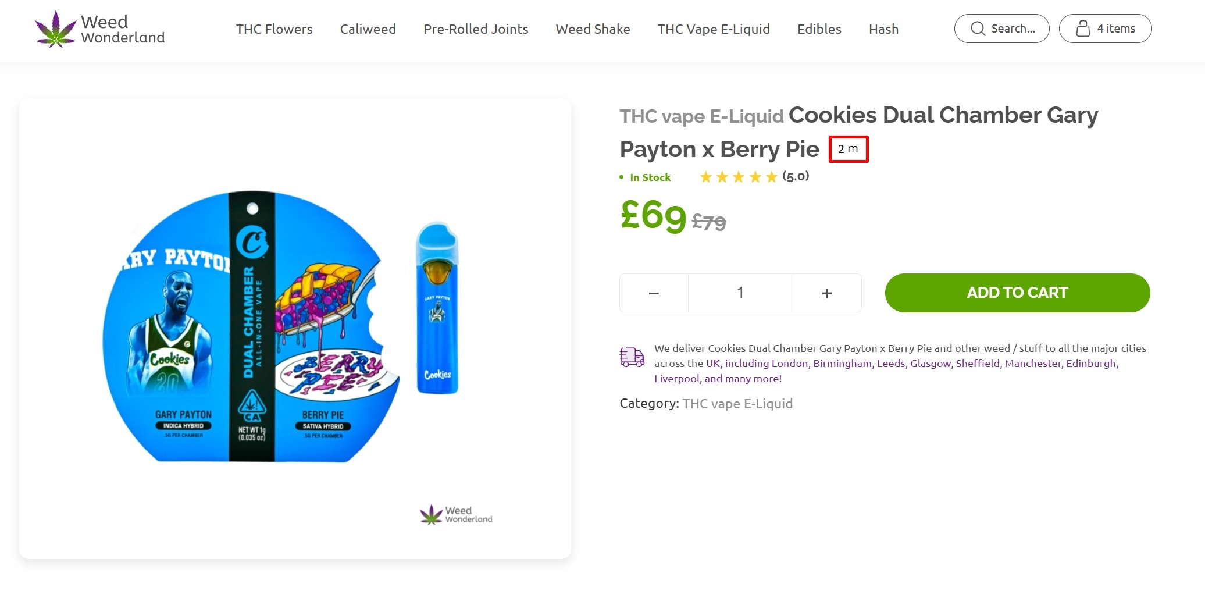Increase quantity with plus button
The height and width of the screenshot is (605, 1205).
827,293
